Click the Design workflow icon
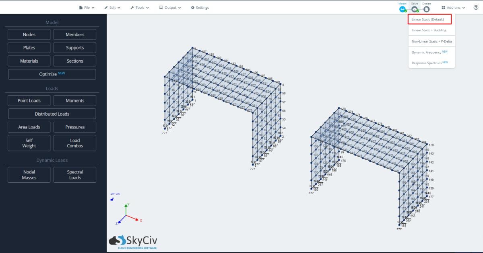 pos(426,9)
